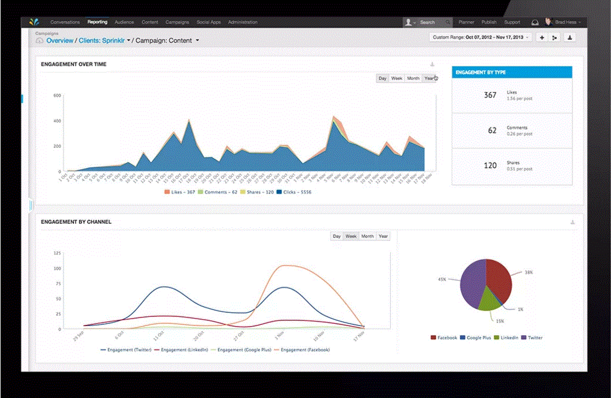
Task: Open the Planner link
Action: click(x=466, y=22)
